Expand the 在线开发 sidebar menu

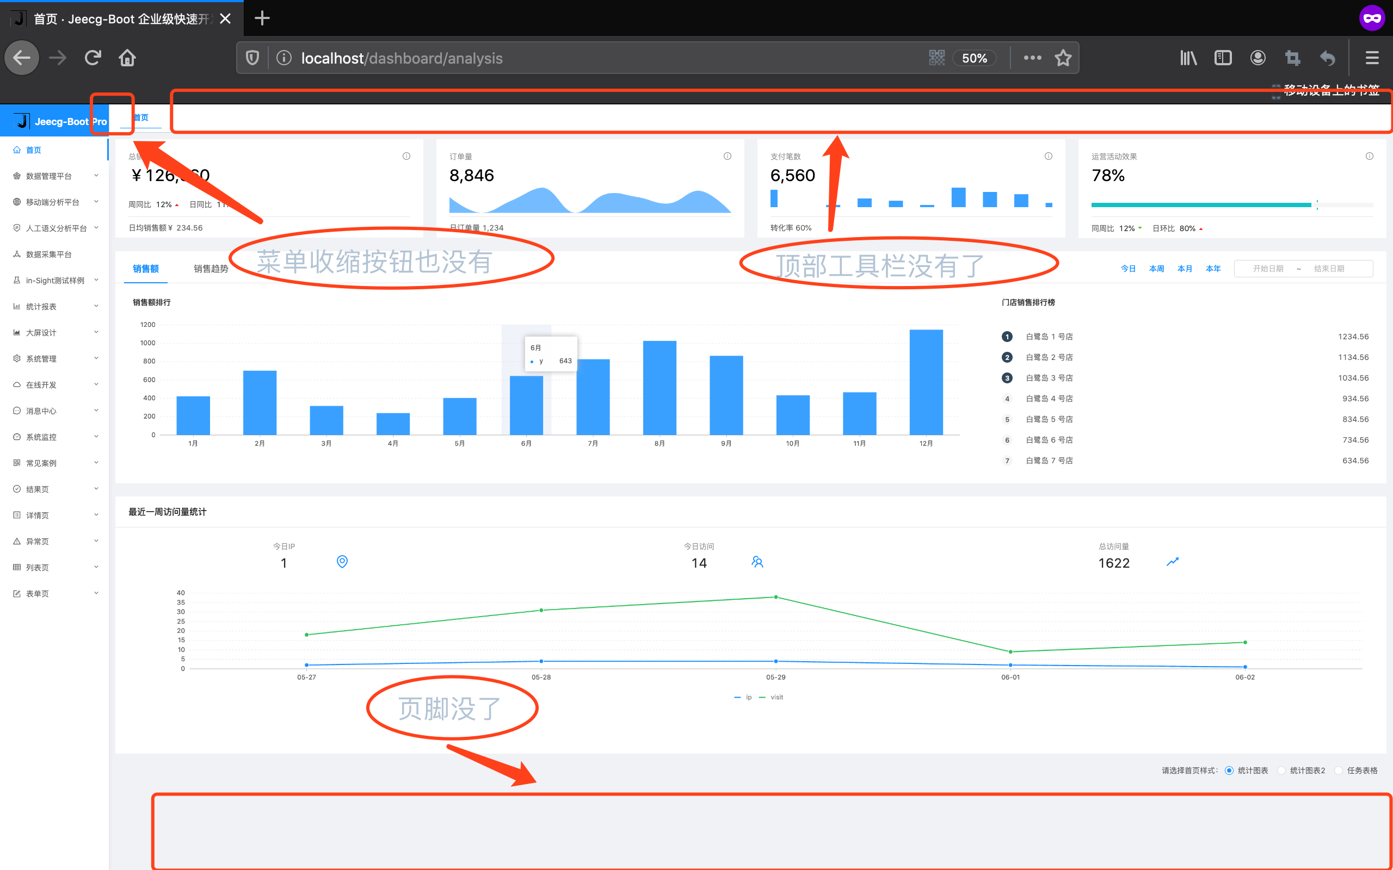[x=54, y=384]
